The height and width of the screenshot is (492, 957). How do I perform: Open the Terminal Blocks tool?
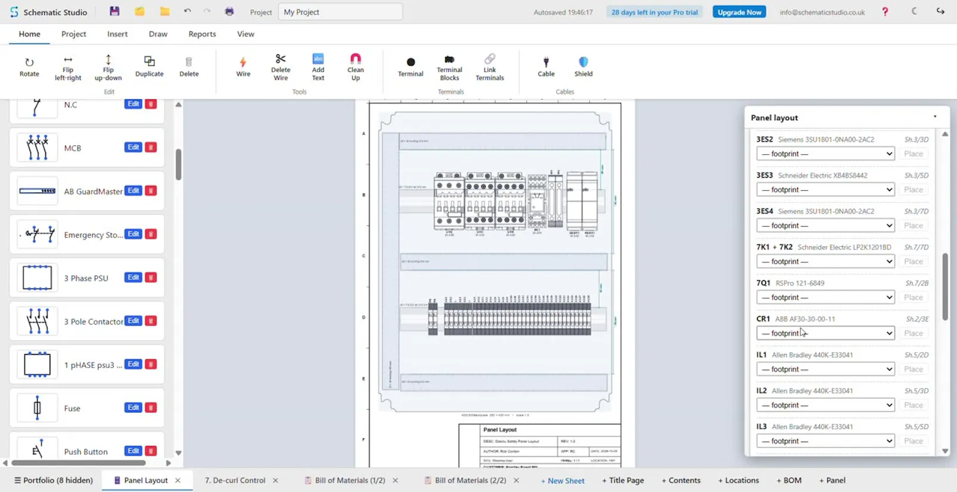click(450, 68)
